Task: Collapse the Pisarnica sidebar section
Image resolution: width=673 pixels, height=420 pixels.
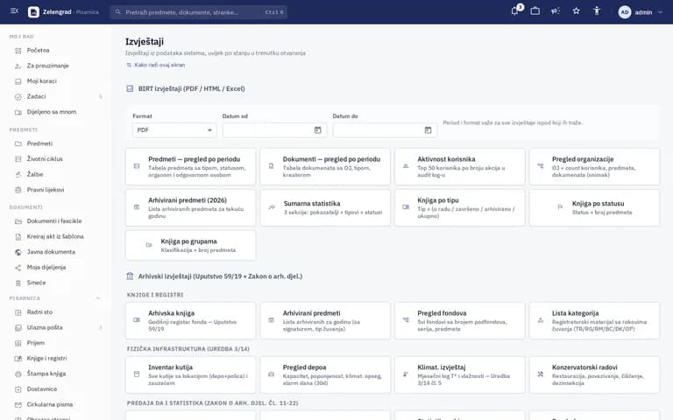Action: click(x=98, y=298)
